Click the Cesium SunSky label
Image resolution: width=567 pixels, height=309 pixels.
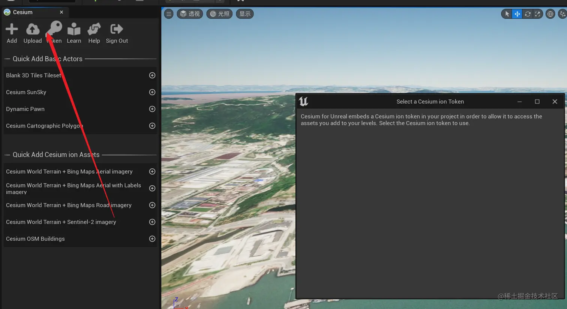click(26, 92)
